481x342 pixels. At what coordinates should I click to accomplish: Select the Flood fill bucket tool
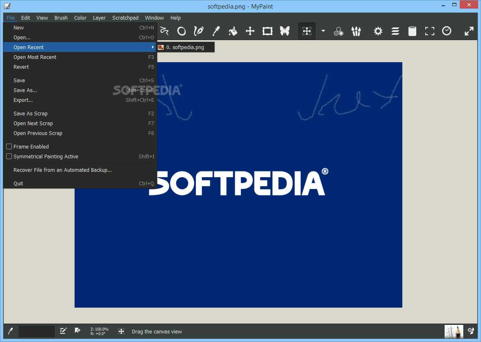click(x=233, y=31)
